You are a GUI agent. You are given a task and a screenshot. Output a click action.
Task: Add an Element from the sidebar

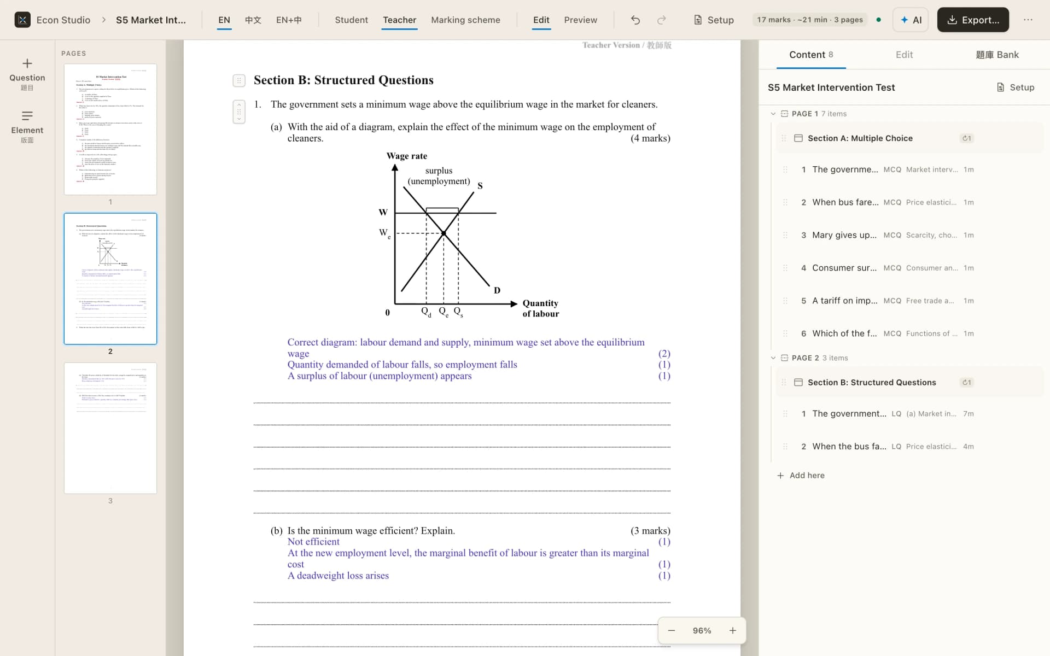tap(27, 127)
